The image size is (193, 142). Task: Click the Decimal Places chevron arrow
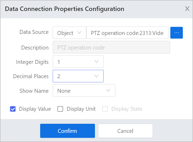96,76
